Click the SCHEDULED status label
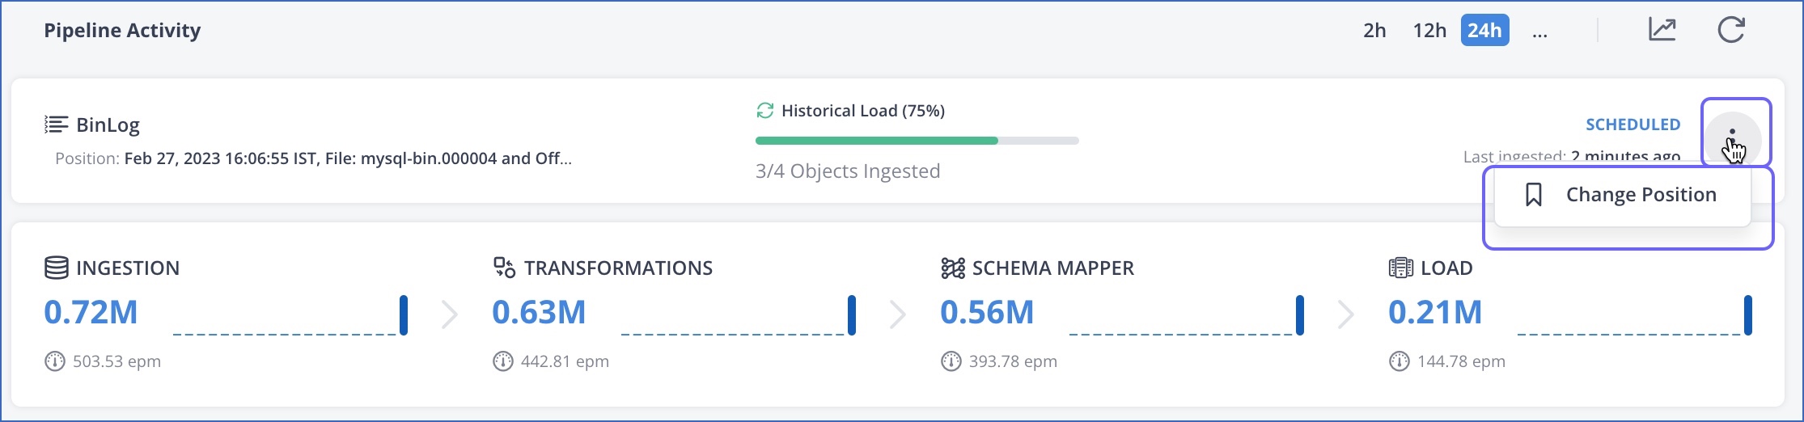 1632,124
